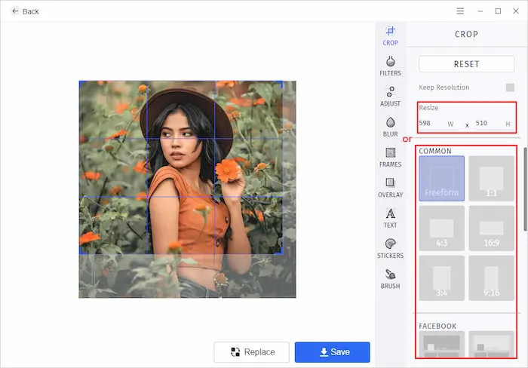Maximize the window
The height and width of the screenshot is (368, 528).
pos(498,11)
